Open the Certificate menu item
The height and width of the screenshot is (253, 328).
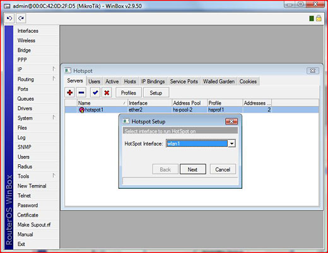coord(28,215)
